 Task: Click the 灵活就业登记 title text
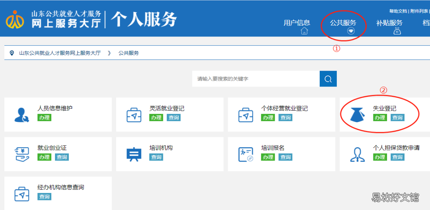tap(167, 108)
